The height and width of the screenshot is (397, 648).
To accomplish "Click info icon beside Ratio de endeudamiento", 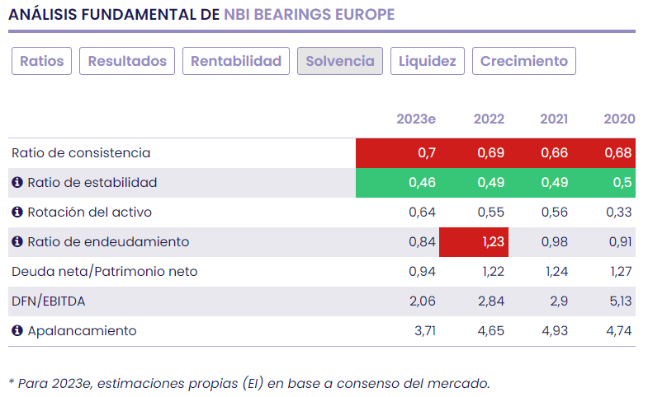I will pyautogui.click(x=17, y=242).
